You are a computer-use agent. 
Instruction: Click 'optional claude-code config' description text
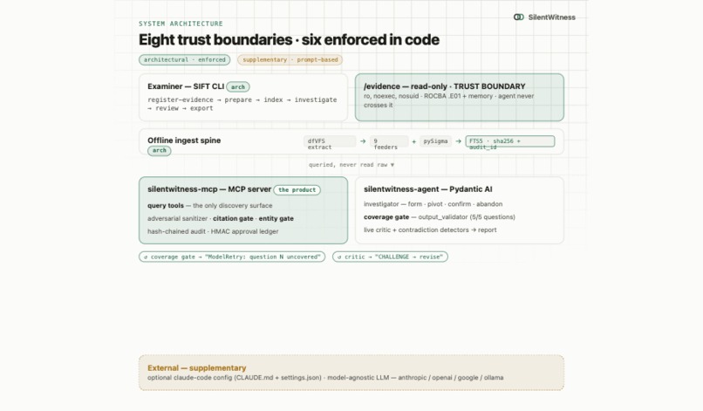(325, 378)
